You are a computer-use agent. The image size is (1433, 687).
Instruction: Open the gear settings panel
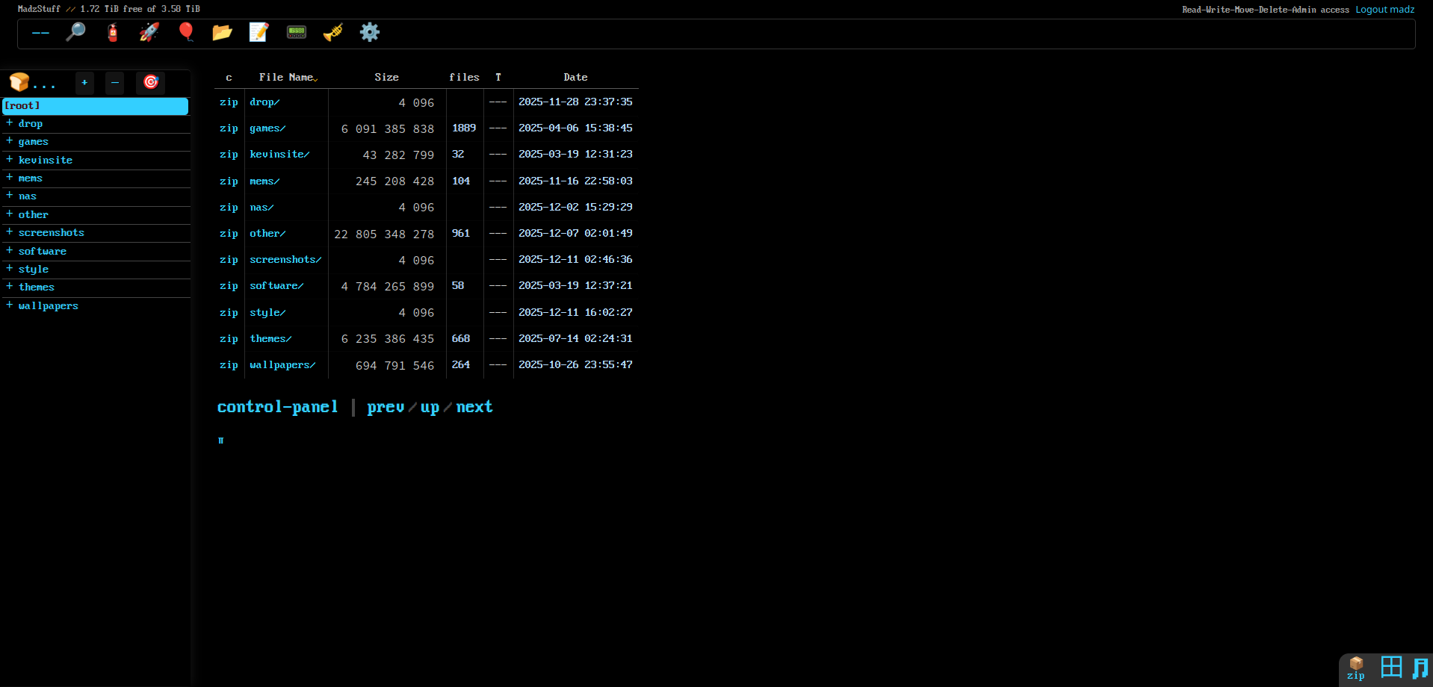(370, 32)
